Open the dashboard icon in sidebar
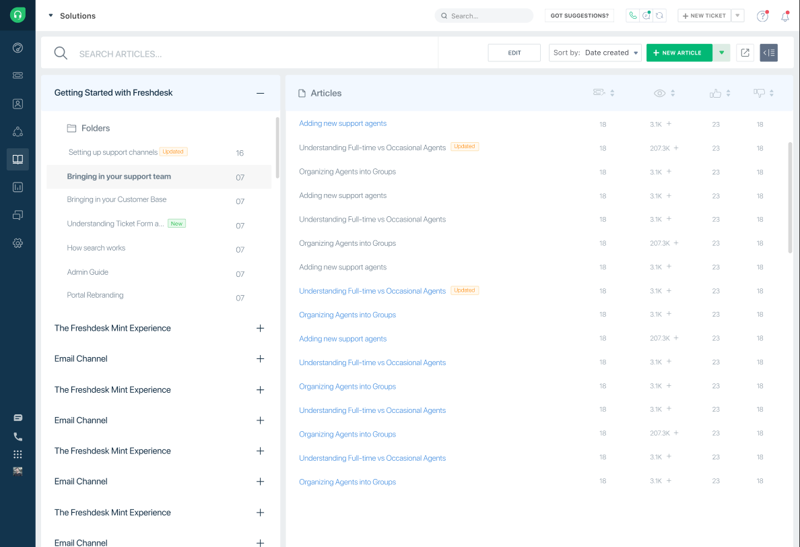 [18, 48]
